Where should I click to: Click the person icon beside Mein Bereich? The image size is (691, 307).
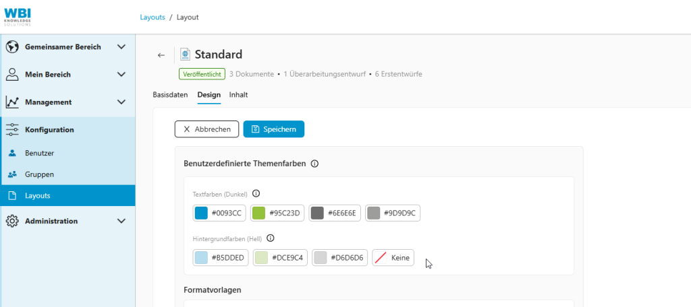click(x=12, y=74)
